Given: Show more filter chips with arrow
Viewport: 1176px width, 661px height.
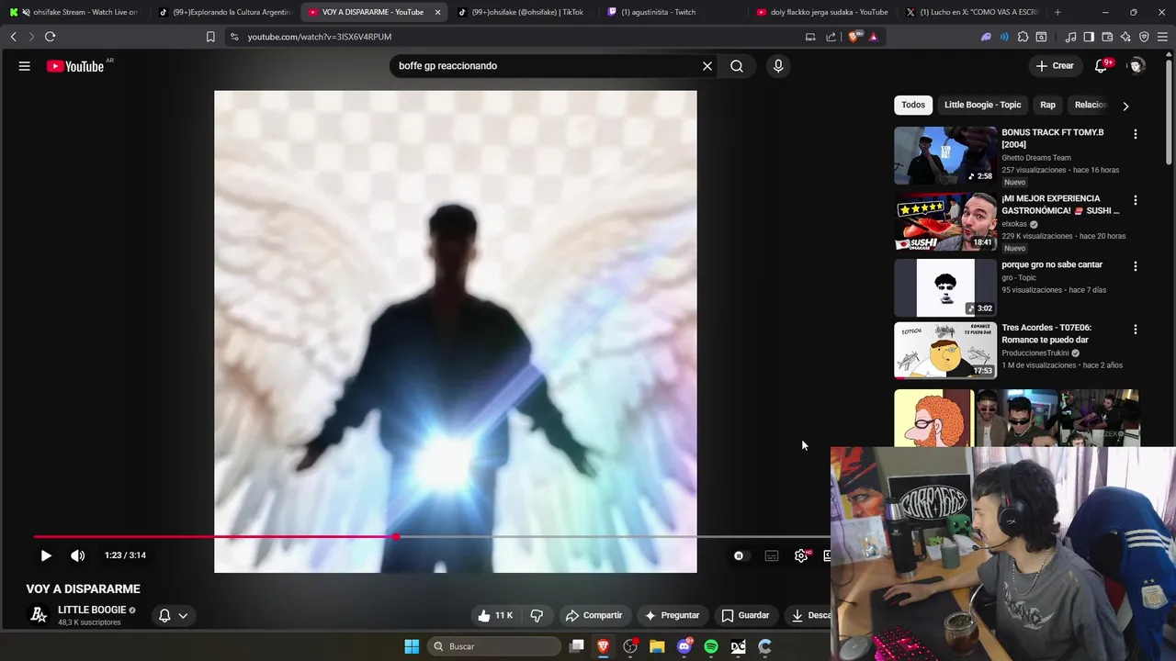Looking at the screenshot, I should point(1125,106).
